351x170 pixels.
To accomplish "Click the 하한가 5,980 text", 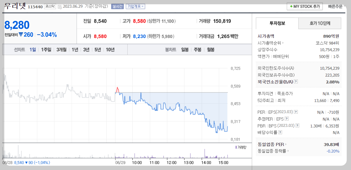I will point(161,36).
